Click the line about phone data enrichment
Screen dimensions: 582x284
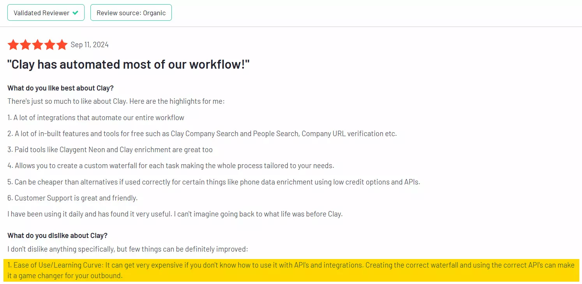click(x=213, y=182)
